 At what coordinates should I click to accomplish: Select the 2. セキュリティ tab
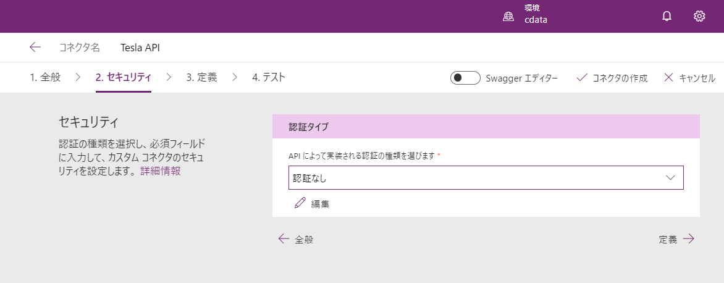click(124, 78)
